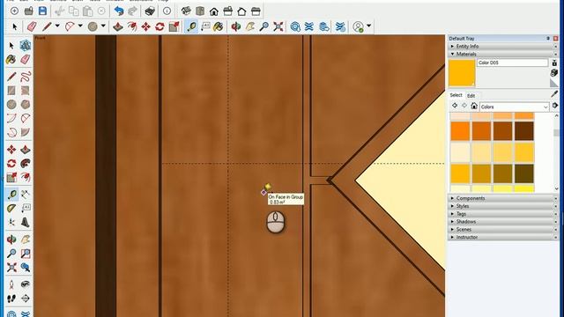Select the Orbit tool in top toolbar
The height and width of the screenshot is (317, 564).
[x=235, y=26]
